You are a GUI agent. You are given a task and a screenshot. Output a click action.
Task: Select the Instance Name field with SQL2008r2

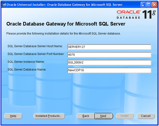click(109, 62)
